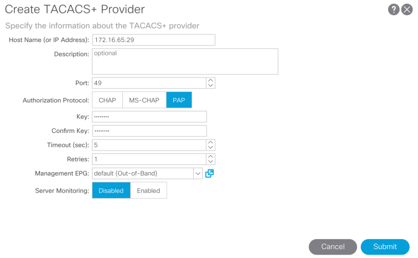Image resolution: width=418 pixels, height=258 pixels.
Task: Increase Timeout seconds with up arrow
Action: [210, 142]
